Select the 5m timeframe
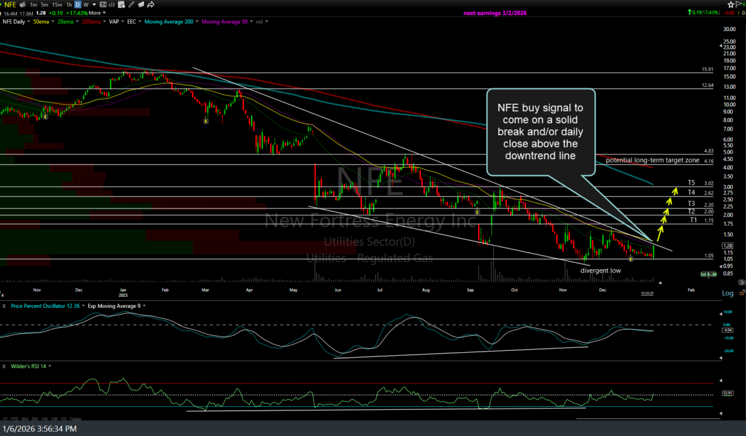The height and width of the screenshot is (436, 746). tap(44, 4)
